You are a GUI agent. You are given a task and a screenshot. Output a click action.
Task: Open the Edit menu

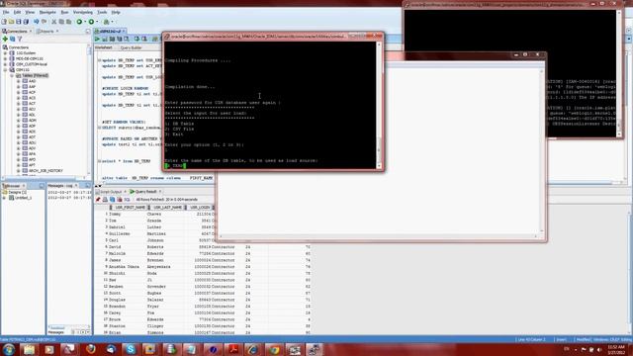[x=17, y=13]
